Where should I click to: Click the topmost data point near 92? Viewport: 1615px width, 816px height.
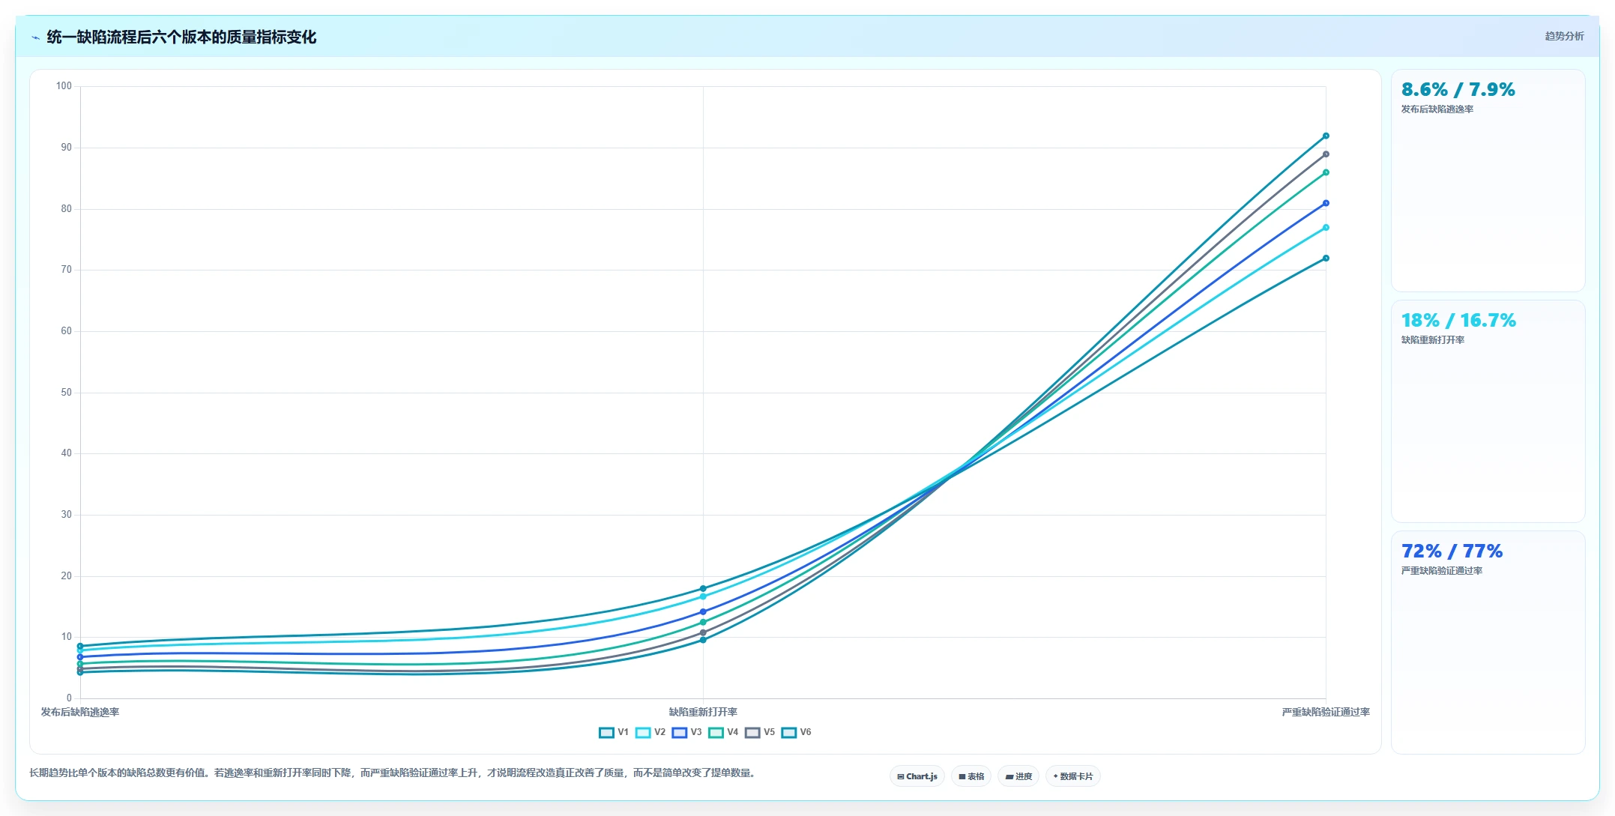point(1326,136)
